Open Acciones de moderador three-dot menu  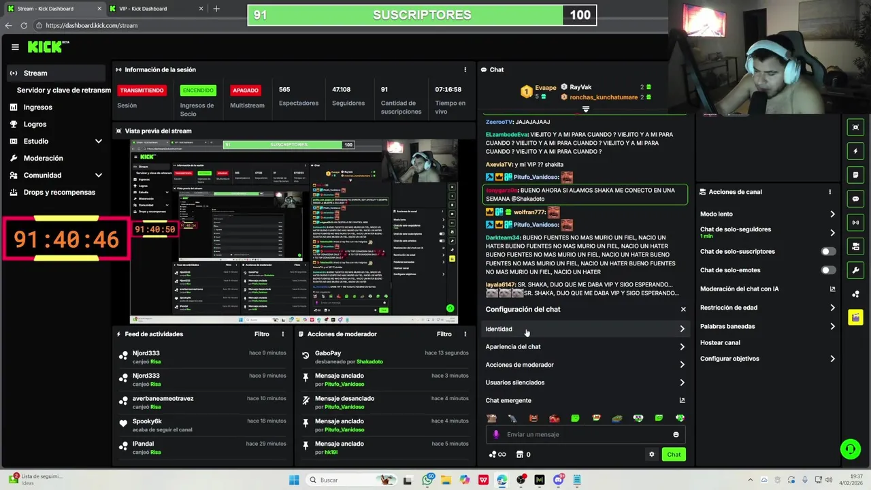pyautogui.click(x=465, y=334)
